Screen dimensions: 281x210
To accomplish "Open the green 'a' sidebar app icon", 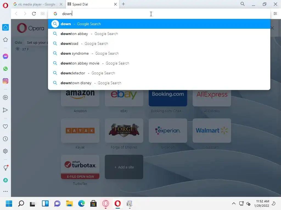I will [5, 180].
